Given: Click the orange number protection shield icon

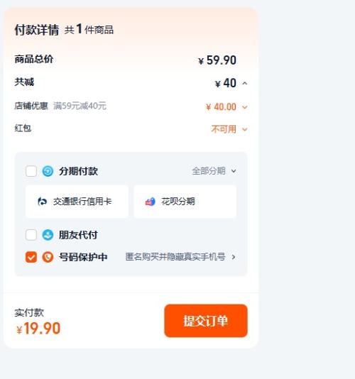Looking at the screenshot, I should pyautogui.click(x=48, y=257).
